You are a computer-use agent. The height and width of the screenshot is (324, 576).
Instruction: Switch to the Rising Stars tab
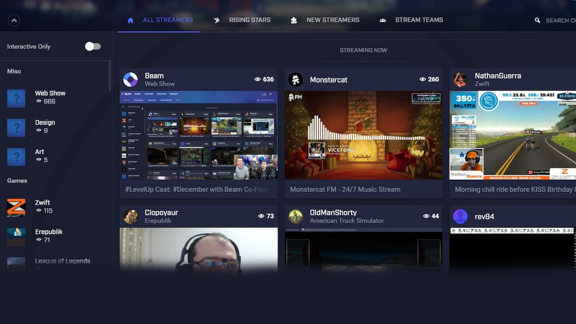click(x=242, y=20)
